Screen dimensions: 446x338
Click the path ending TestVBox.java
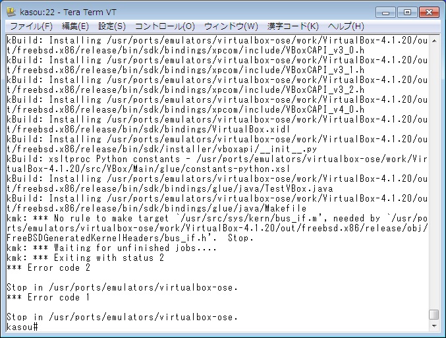(x=169, y=188)
